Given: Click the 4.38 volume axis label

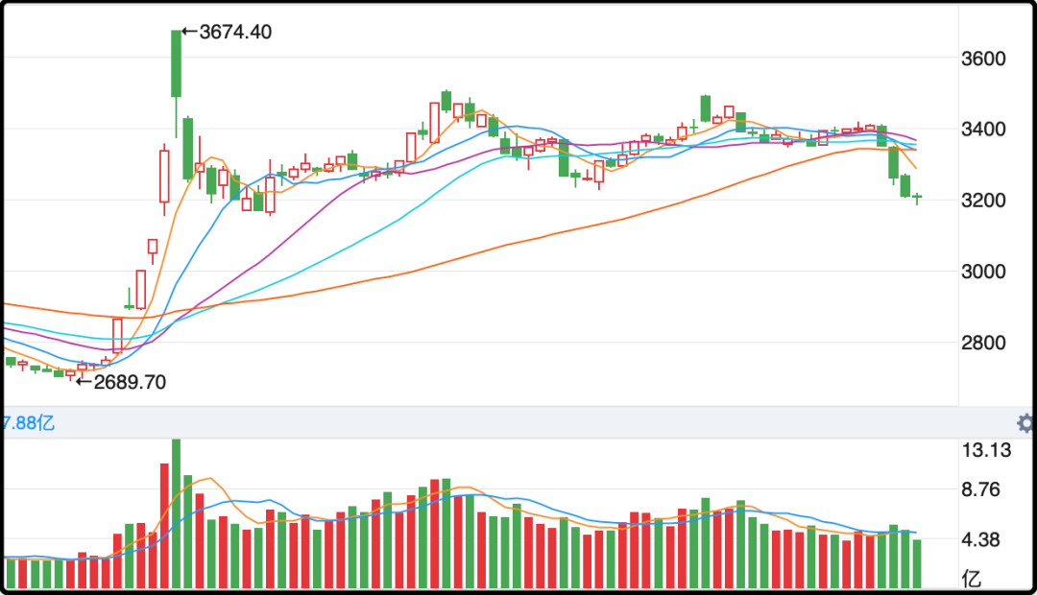Looking at the screenshot, I should (x=983, y=540).
